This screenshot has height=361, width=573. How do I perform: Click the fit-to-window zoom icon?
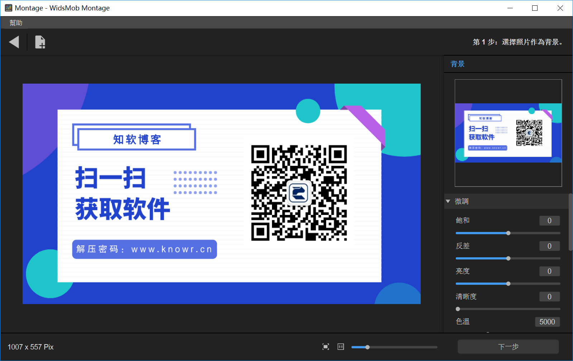326,347
